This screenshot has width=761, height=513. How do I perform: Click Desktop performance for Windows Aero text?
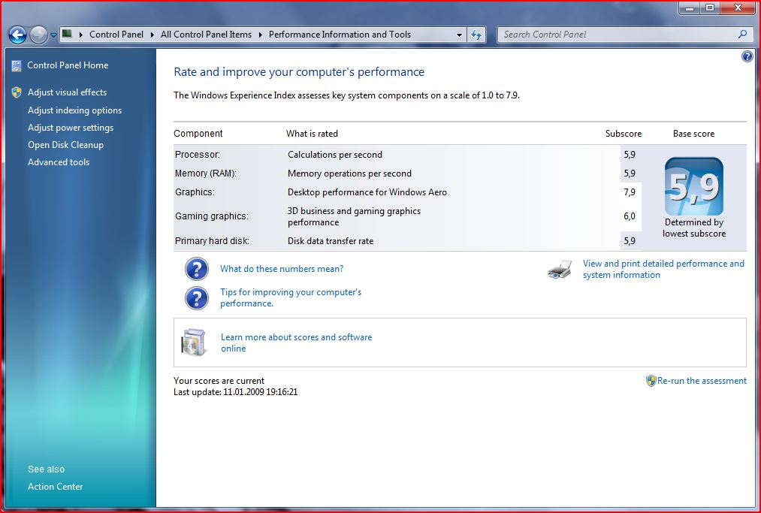[x=367, y=192]
